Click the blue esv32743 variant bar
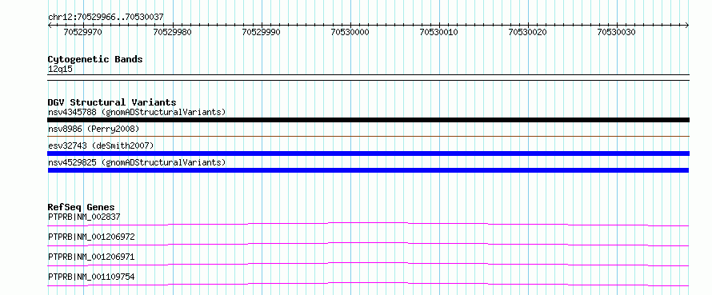The height and width of the screenshot is (295, 712). (x=368, y=153)
